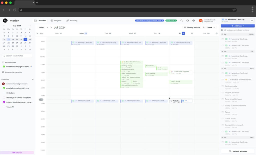Go to previous week arrow beside Today
This screenshot has height=155, width=256.
[48, 27]
